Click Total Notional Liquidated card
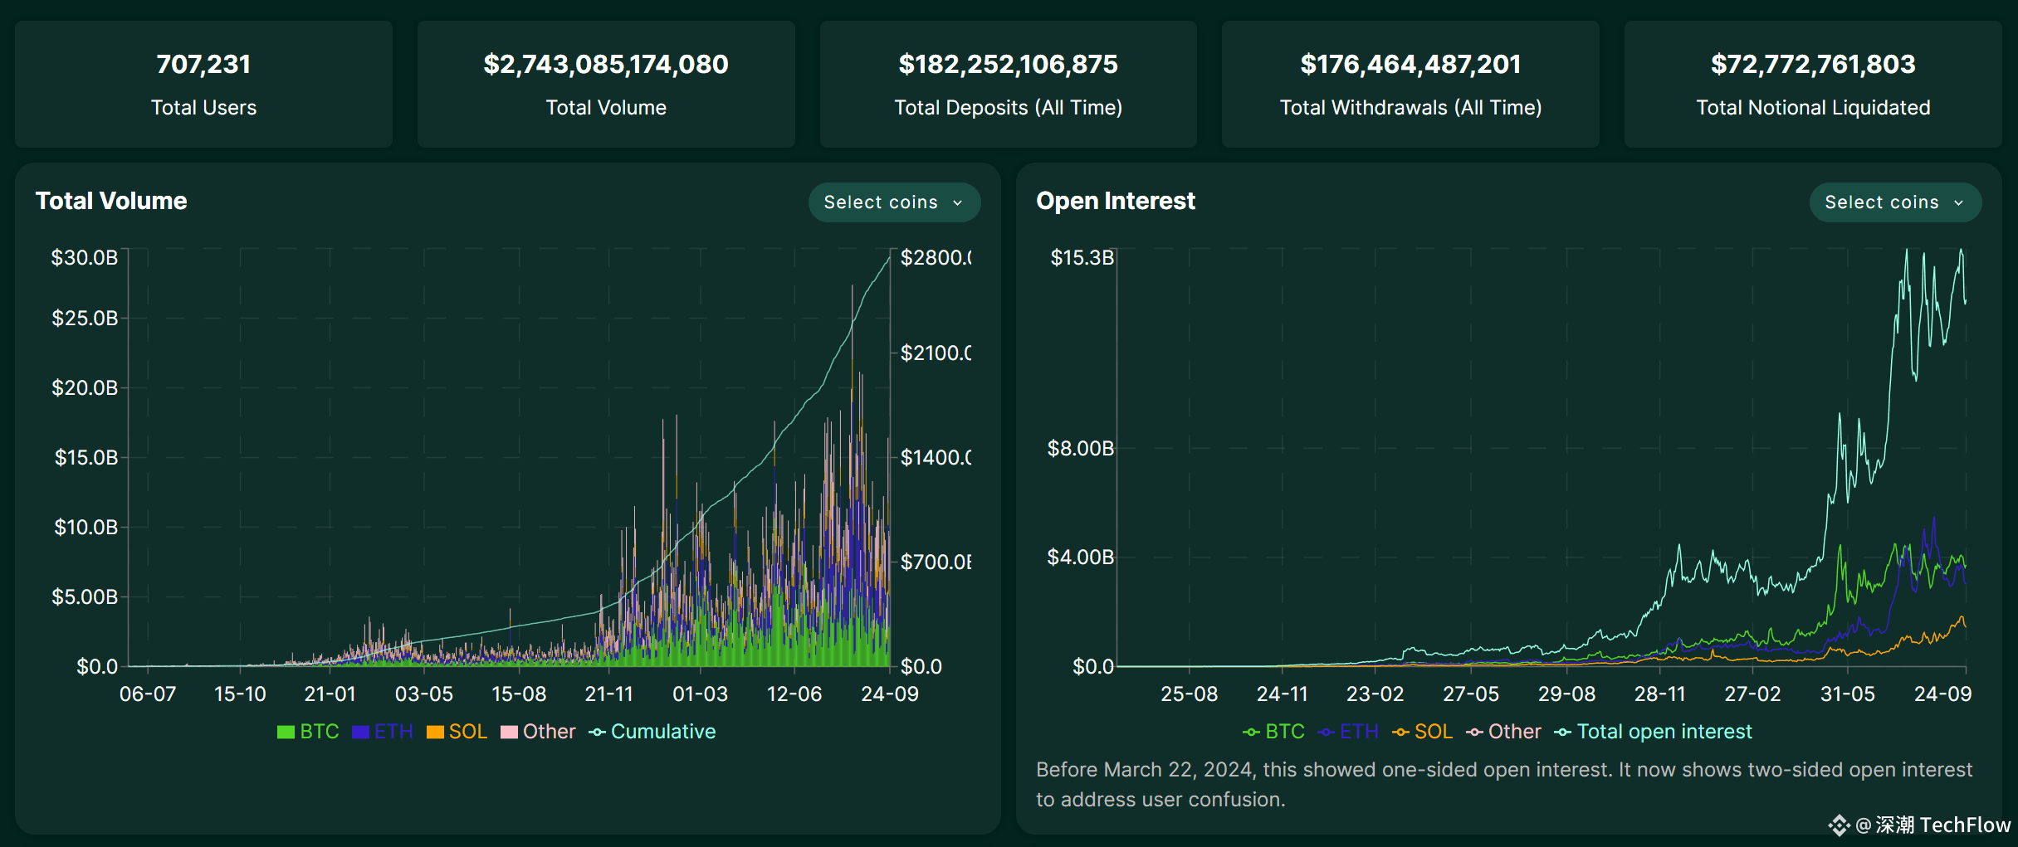This screenshot has height=847, width=2018. click(1813, 85)
